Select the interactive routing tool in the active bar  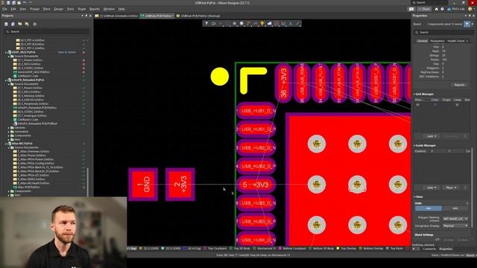click(x=248, y=23)
